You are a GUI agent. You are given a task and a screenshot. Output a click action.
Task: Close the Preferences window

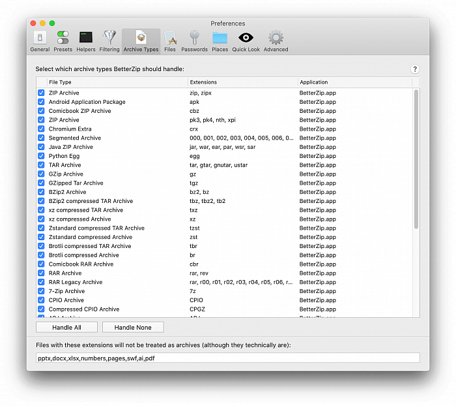pyautogui.click(x=33, y=23)
